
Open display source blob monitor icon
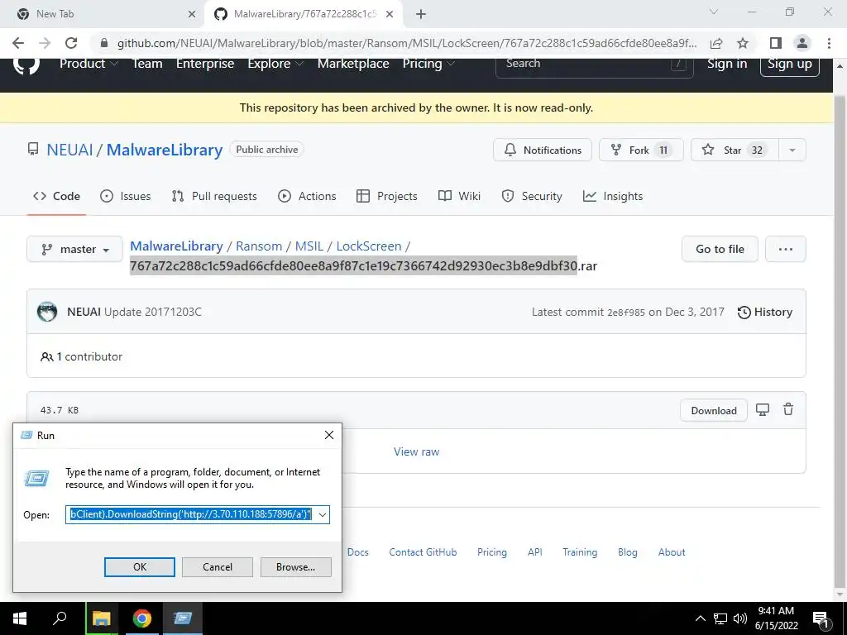(x=762, y=410)
